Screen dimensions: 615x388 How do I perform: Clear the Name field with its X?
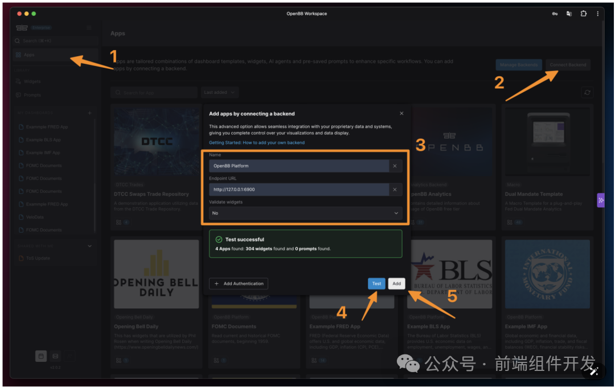395,166
